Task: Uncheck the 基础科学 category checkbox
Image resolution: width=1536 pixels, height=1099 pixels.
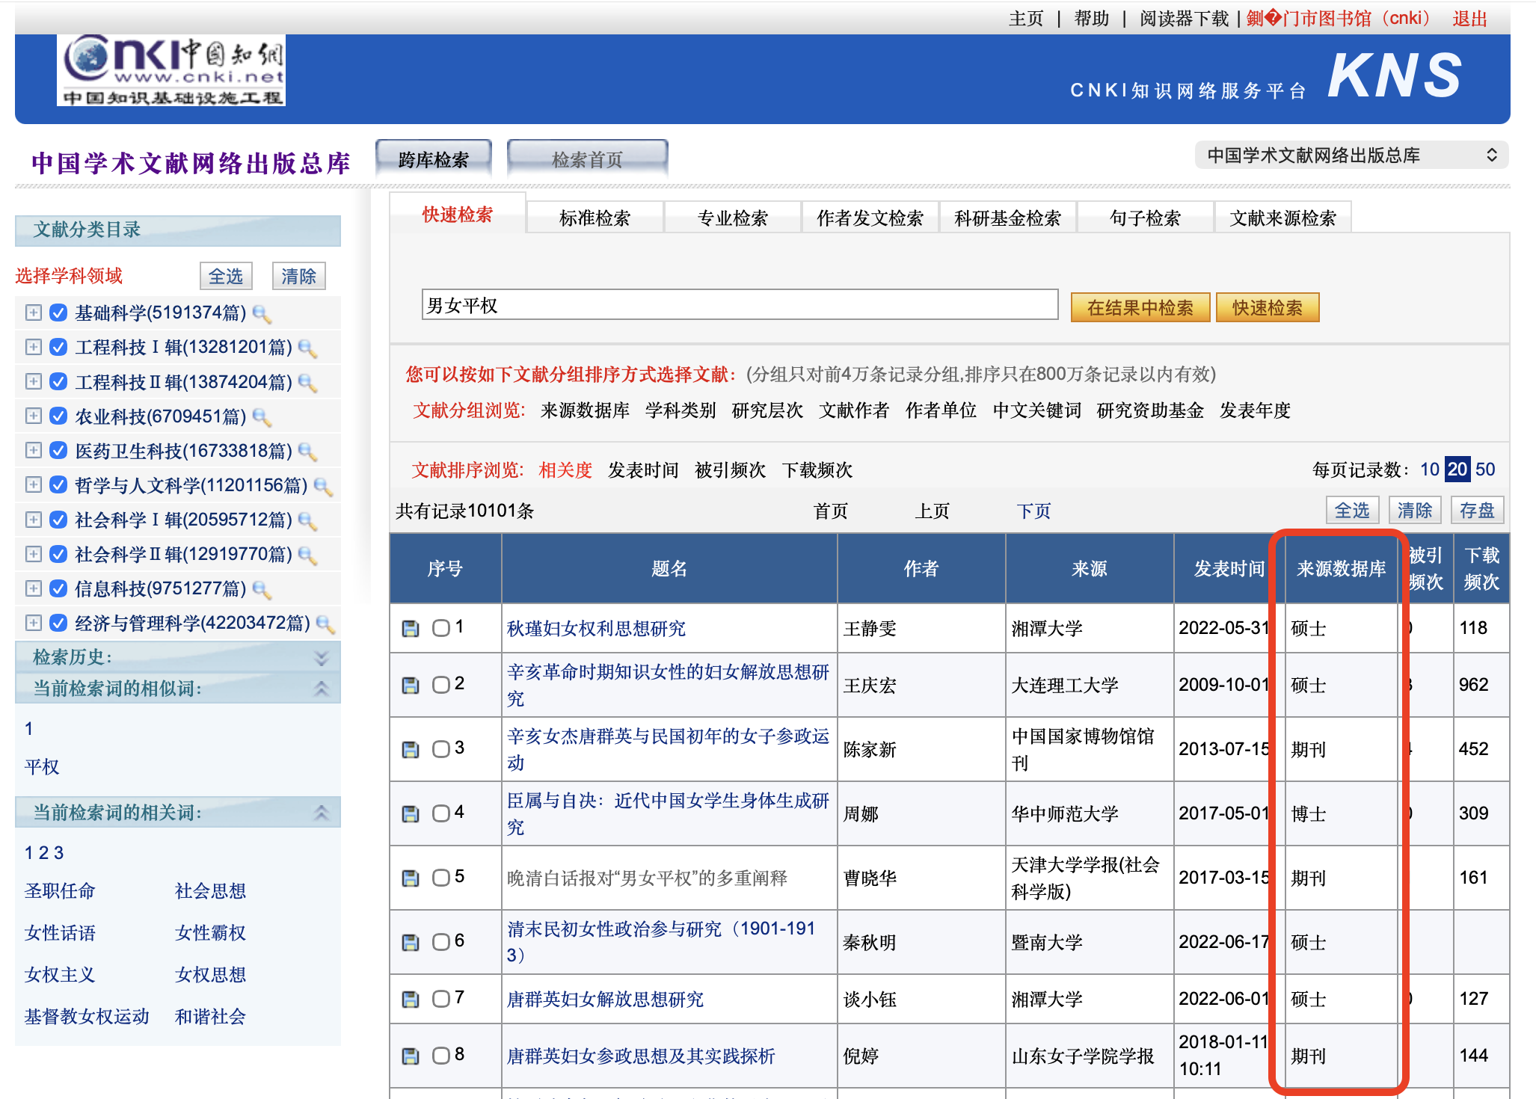Action: pos(58,313)
